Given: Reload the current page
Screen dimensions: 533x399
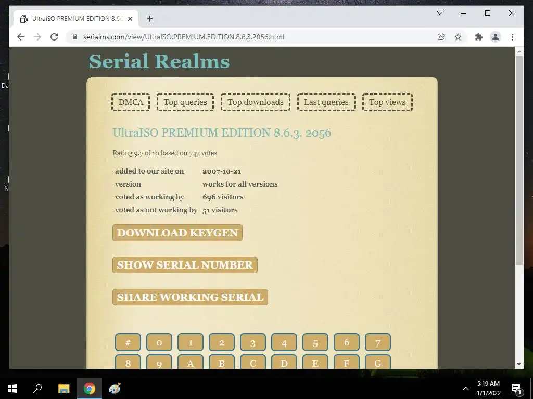Looking at the screenshot, I should pyautogui.click(x=54, y=37).
